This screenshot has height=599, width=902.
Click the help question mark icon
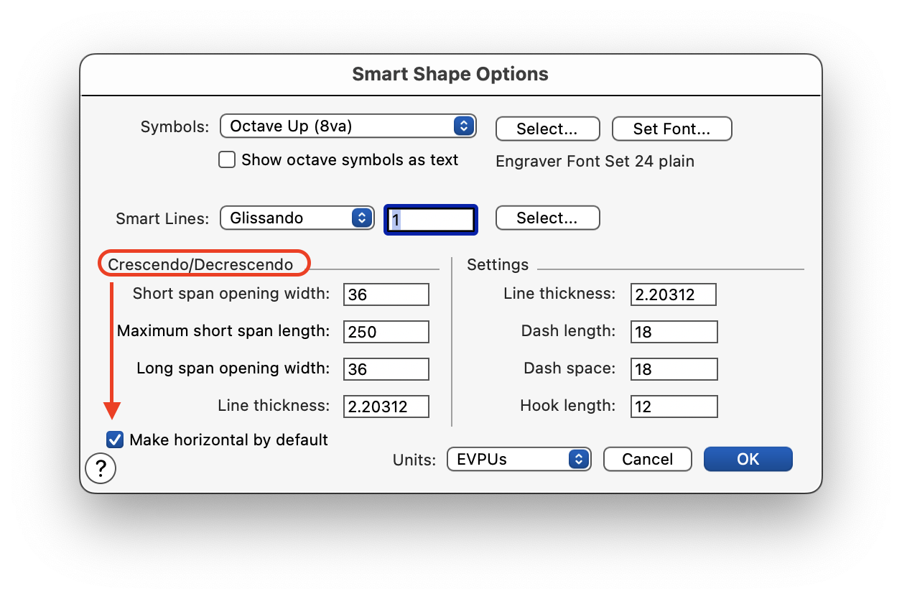101,468
